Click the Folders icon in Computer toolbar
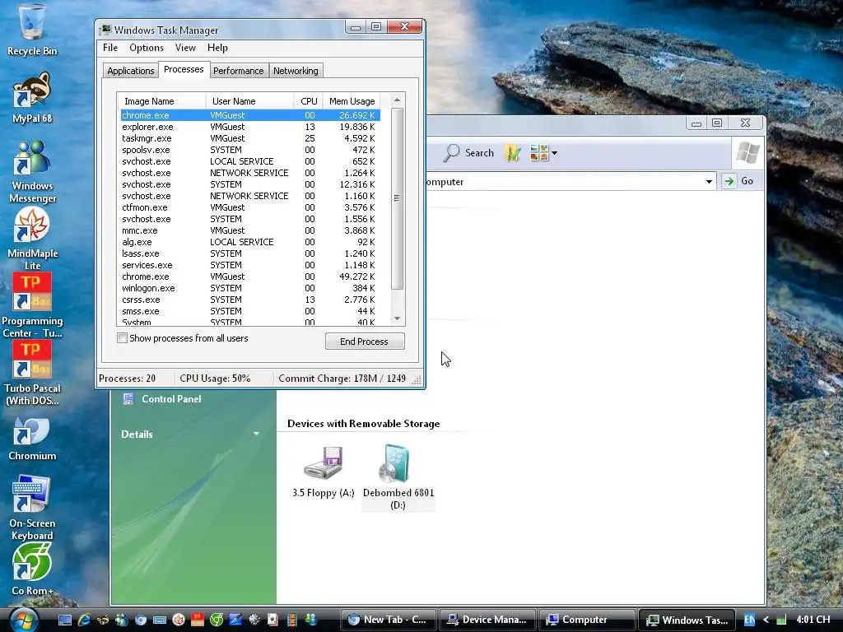Screen dimensions: 843x632 513,153
